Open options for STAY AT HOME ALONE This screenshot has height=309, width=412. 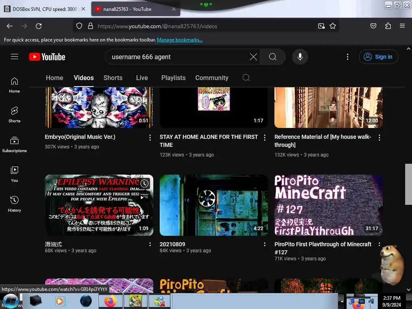click(x=265, y=138)
